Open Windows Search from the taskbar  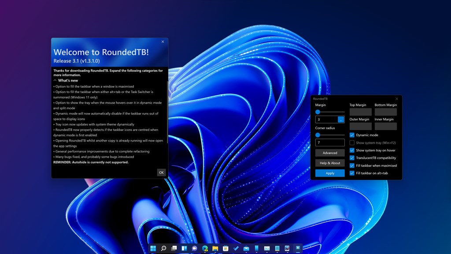coord(163,248)
